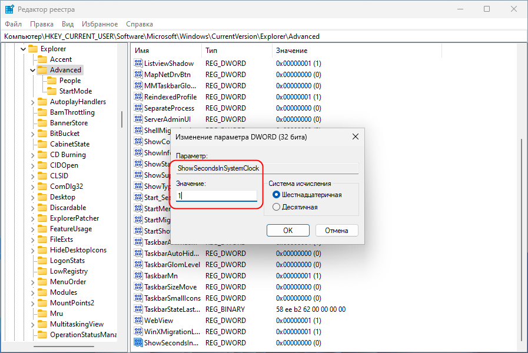Select the Шестнадцатеричная radio button

(276, 195)
